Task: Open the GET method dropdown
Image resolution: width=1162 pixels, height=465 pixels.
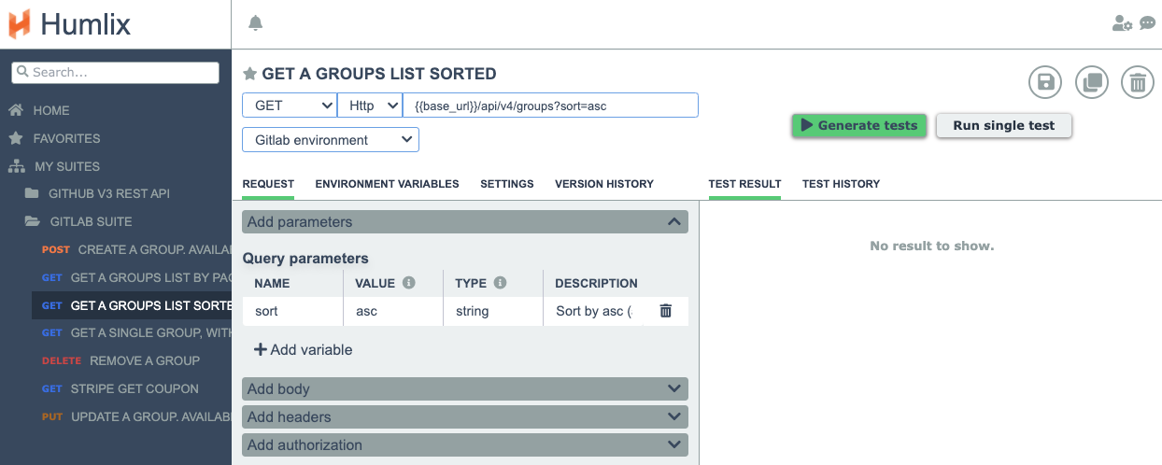Action: (x=289, y=106)
